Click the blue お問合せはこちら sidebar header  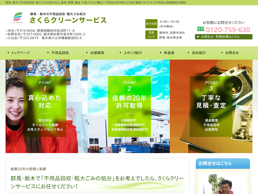pyautogui.click(x=223, y=163)
